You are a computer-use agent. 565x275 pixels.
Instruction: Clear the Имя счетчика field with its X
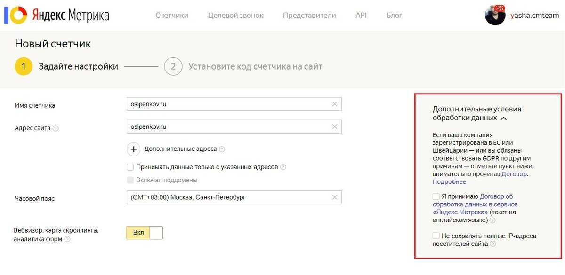tap(335, 104)
